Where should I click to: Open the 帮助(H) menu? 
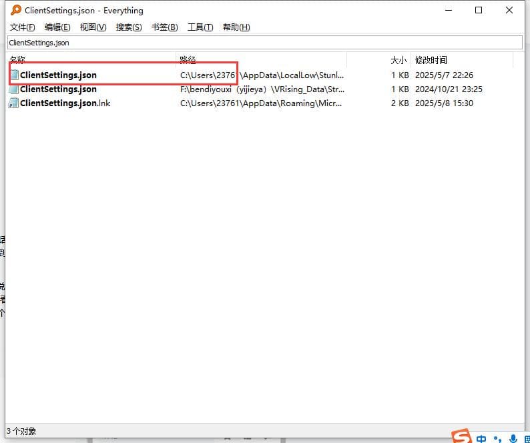pyautogui.click(x=236, y=27)
